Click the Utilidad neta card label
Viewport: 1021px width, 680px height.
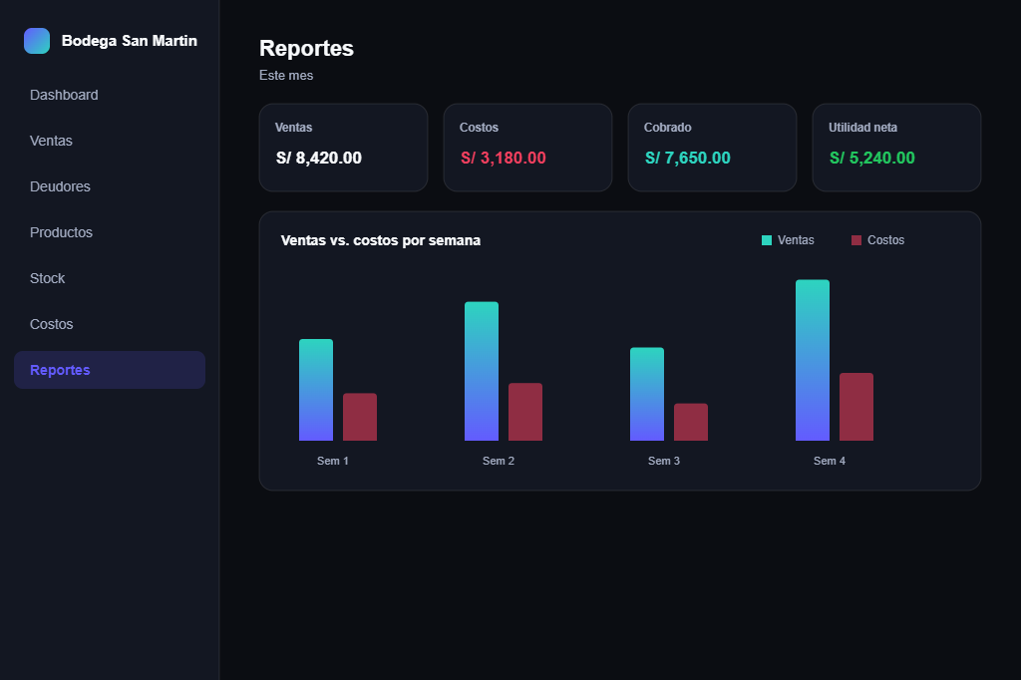click(862, 128)
